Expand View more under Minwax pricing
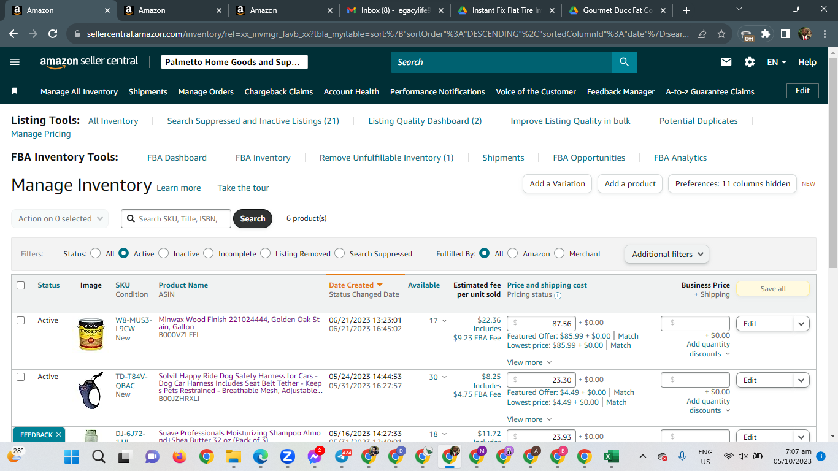The height and width of the screenshot is (471, 838). pos(529,362)
